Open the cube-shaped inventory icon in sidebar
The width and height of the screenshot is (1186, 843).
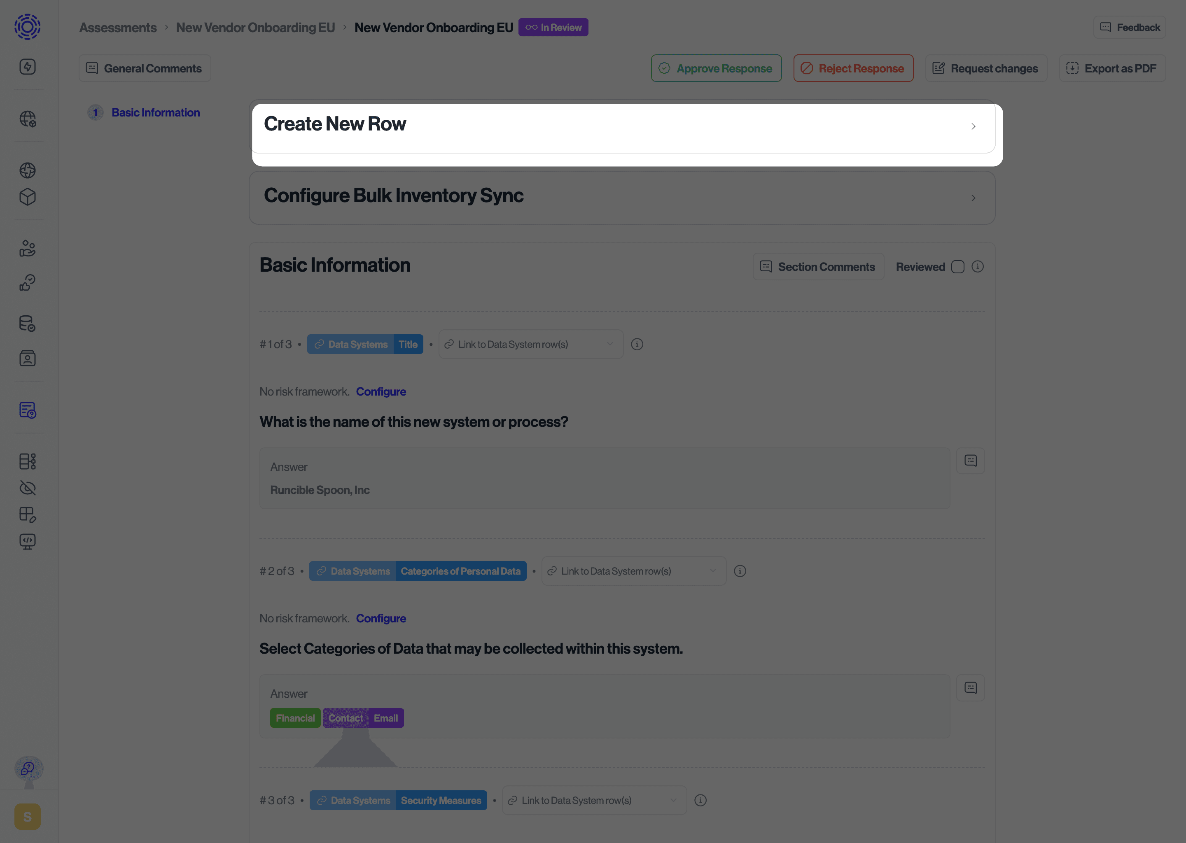tap(28, 197)
